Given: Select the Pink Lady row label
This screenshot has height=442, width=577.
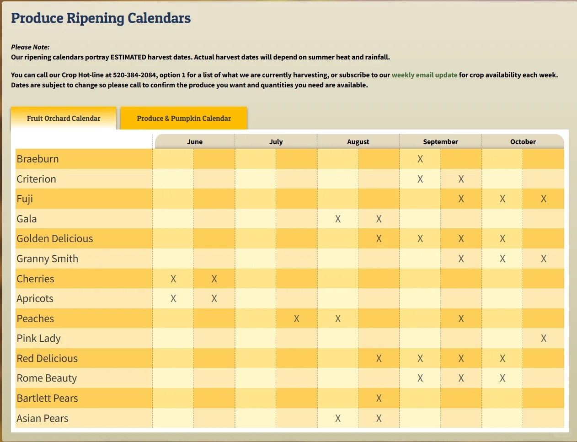Looking at the screenshot, I should pos(39,339).
